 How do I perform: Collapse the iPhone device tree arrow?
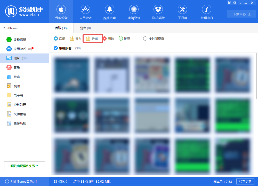4,28
